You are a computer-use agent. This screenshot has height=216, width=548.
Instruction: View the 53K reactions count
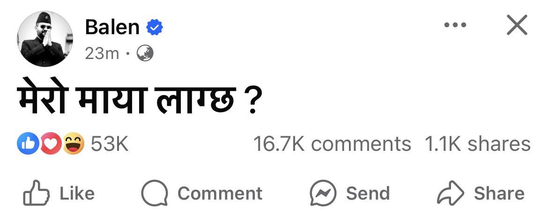pos(109,144)
